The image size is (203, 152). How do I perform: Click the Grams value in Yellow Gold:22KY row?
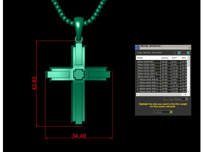[165, 76]
